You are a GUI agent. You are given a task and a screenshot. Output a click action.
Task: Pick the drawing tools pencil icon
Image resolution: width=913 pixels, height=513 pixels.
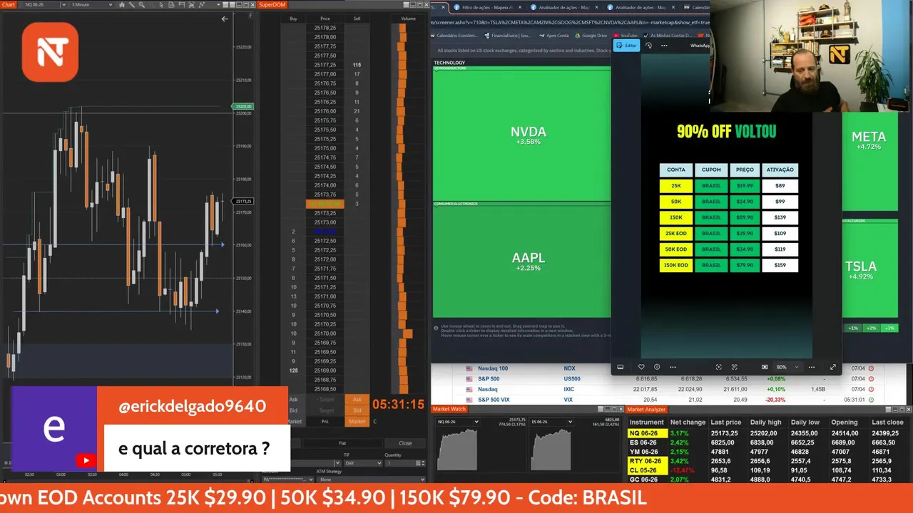tap(131, 4)
